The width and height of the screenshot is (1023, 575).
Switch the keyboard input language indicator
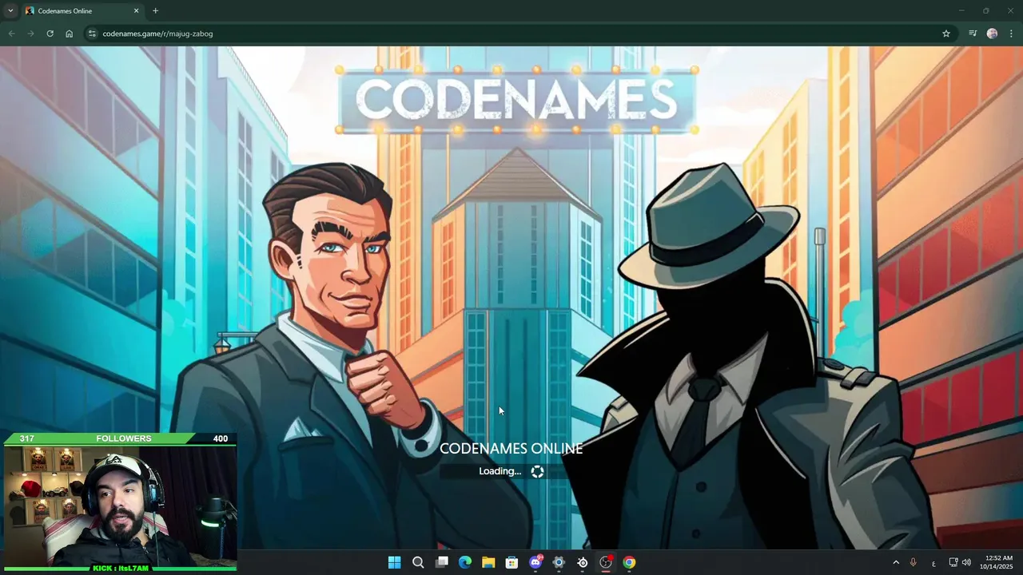[933, 563]
